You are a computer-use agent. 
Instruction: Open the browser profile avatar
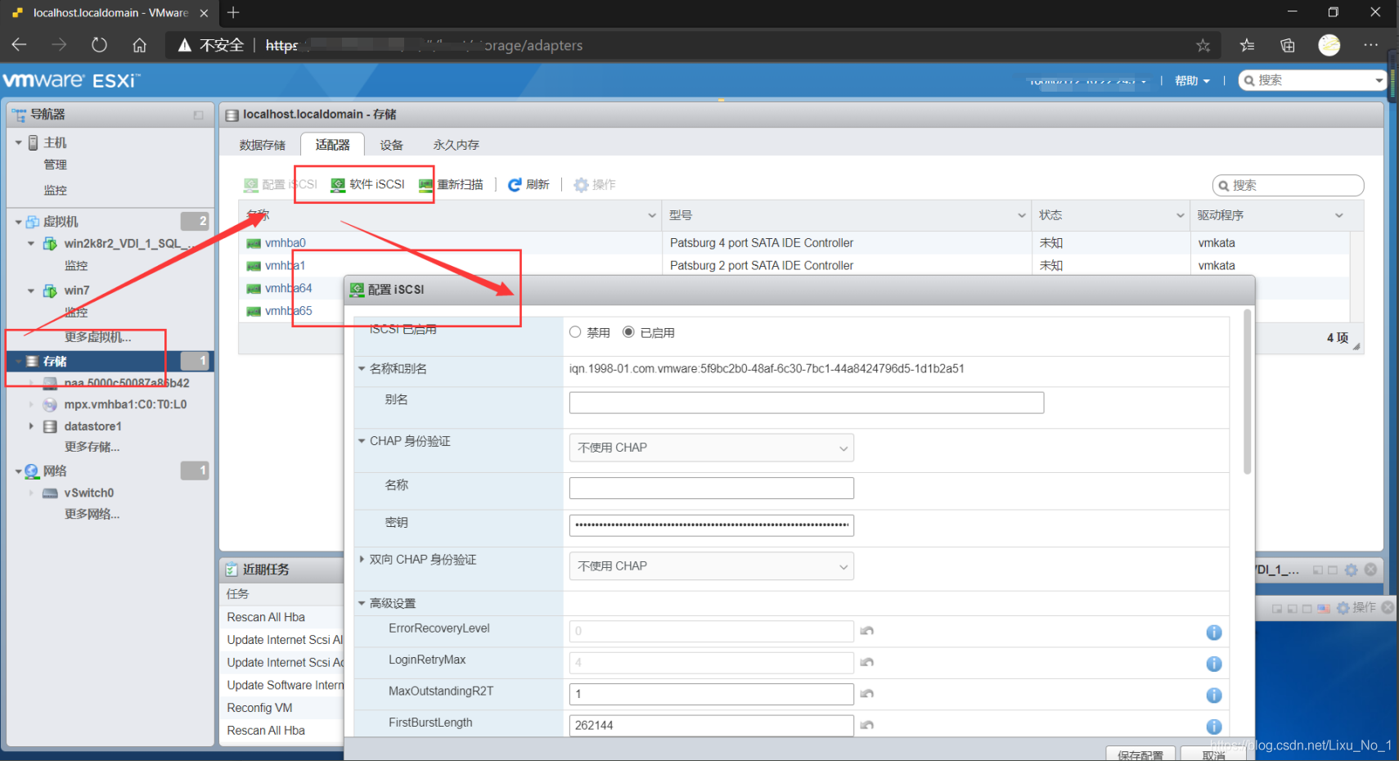pos(1329,45)
